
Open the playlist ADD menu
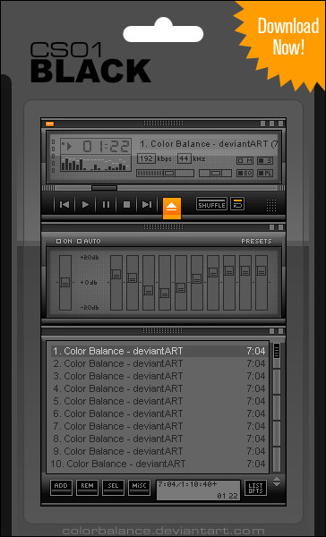tap(62, 487)
